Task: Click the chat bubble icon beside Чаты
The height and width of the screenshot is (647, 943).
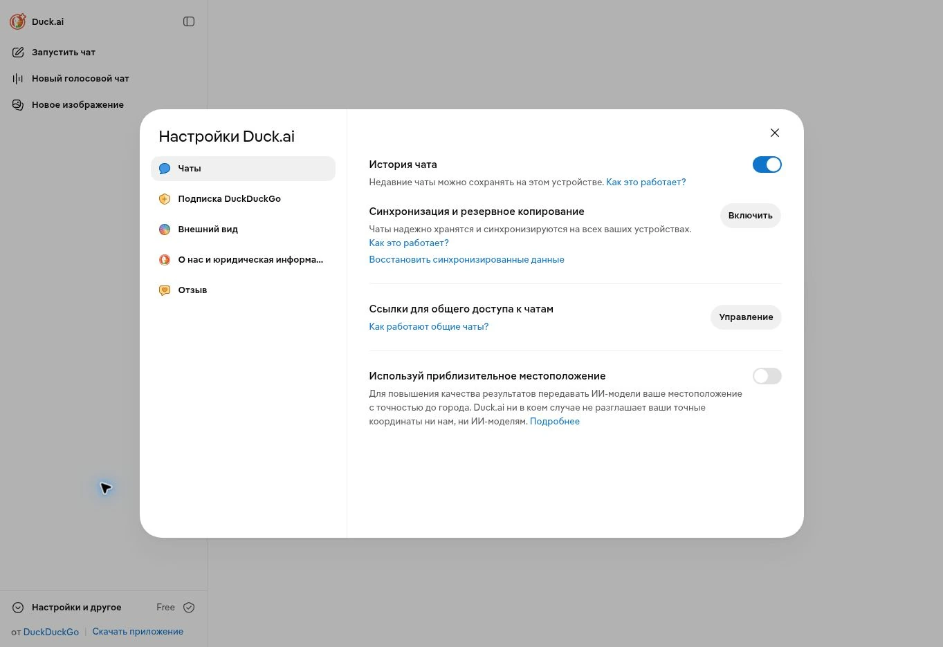Action: click(165, 168)
